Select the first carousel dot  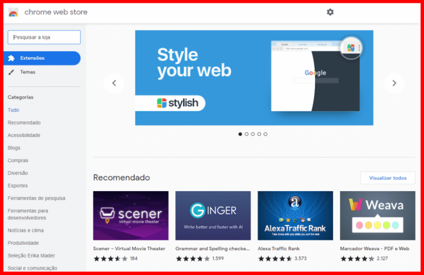pyautogui.click(x=240, y=134)
